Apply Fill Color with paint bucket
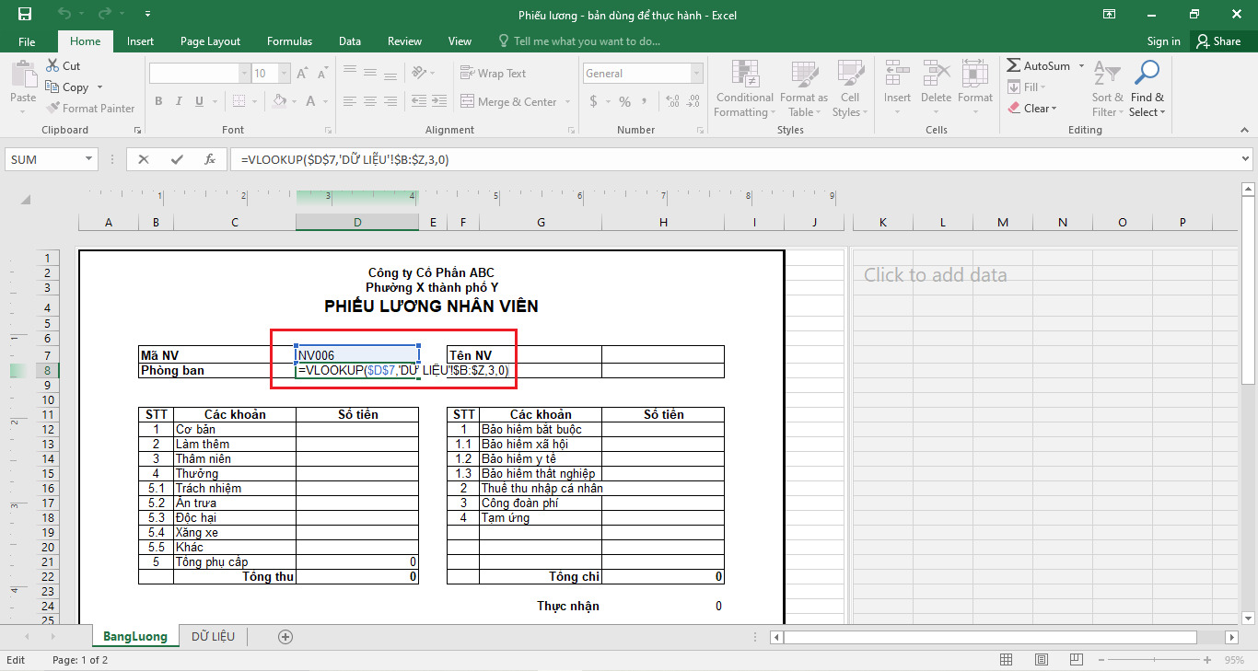Image resolution: width=1258 pixels, height=671 pixels. 279,101
